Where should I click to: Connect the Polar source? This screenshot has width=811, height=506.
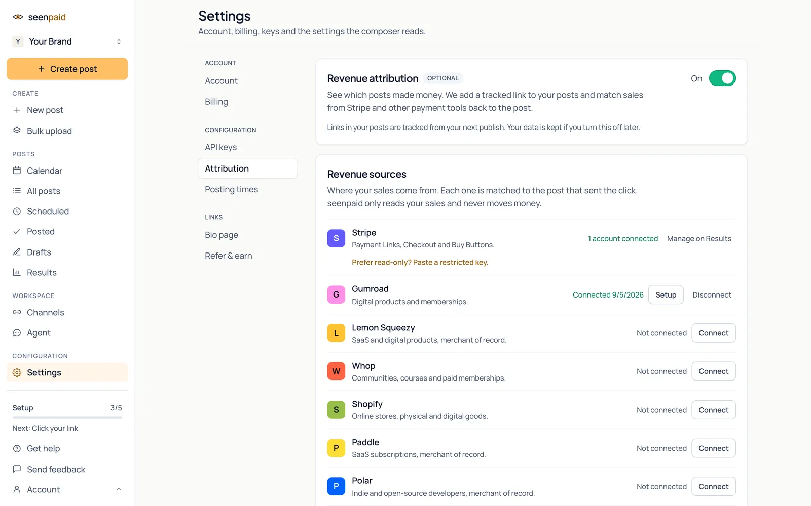[x=713, y=486]
